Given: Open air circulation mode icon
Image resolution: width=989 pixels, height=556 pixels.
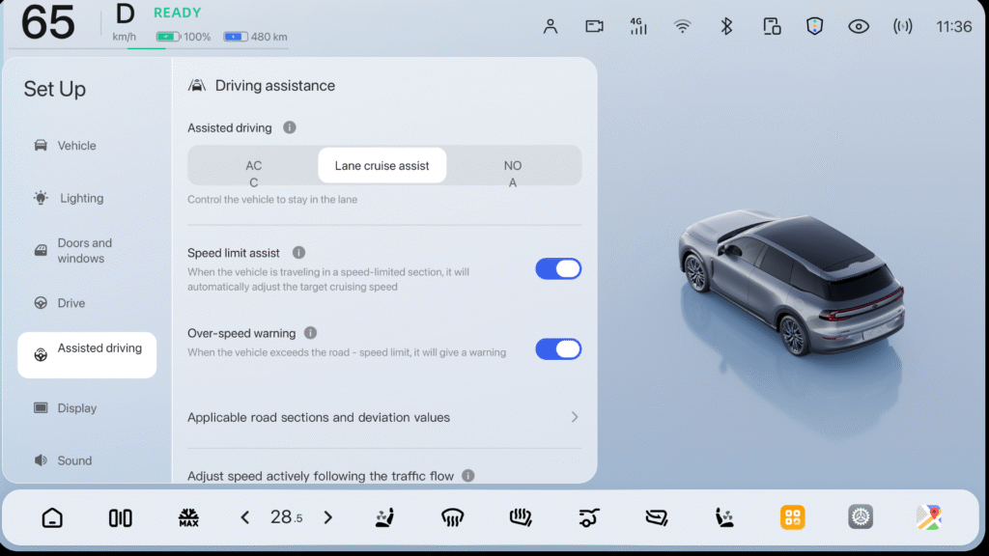Looking at the screenshot, I should click(588, 517).
